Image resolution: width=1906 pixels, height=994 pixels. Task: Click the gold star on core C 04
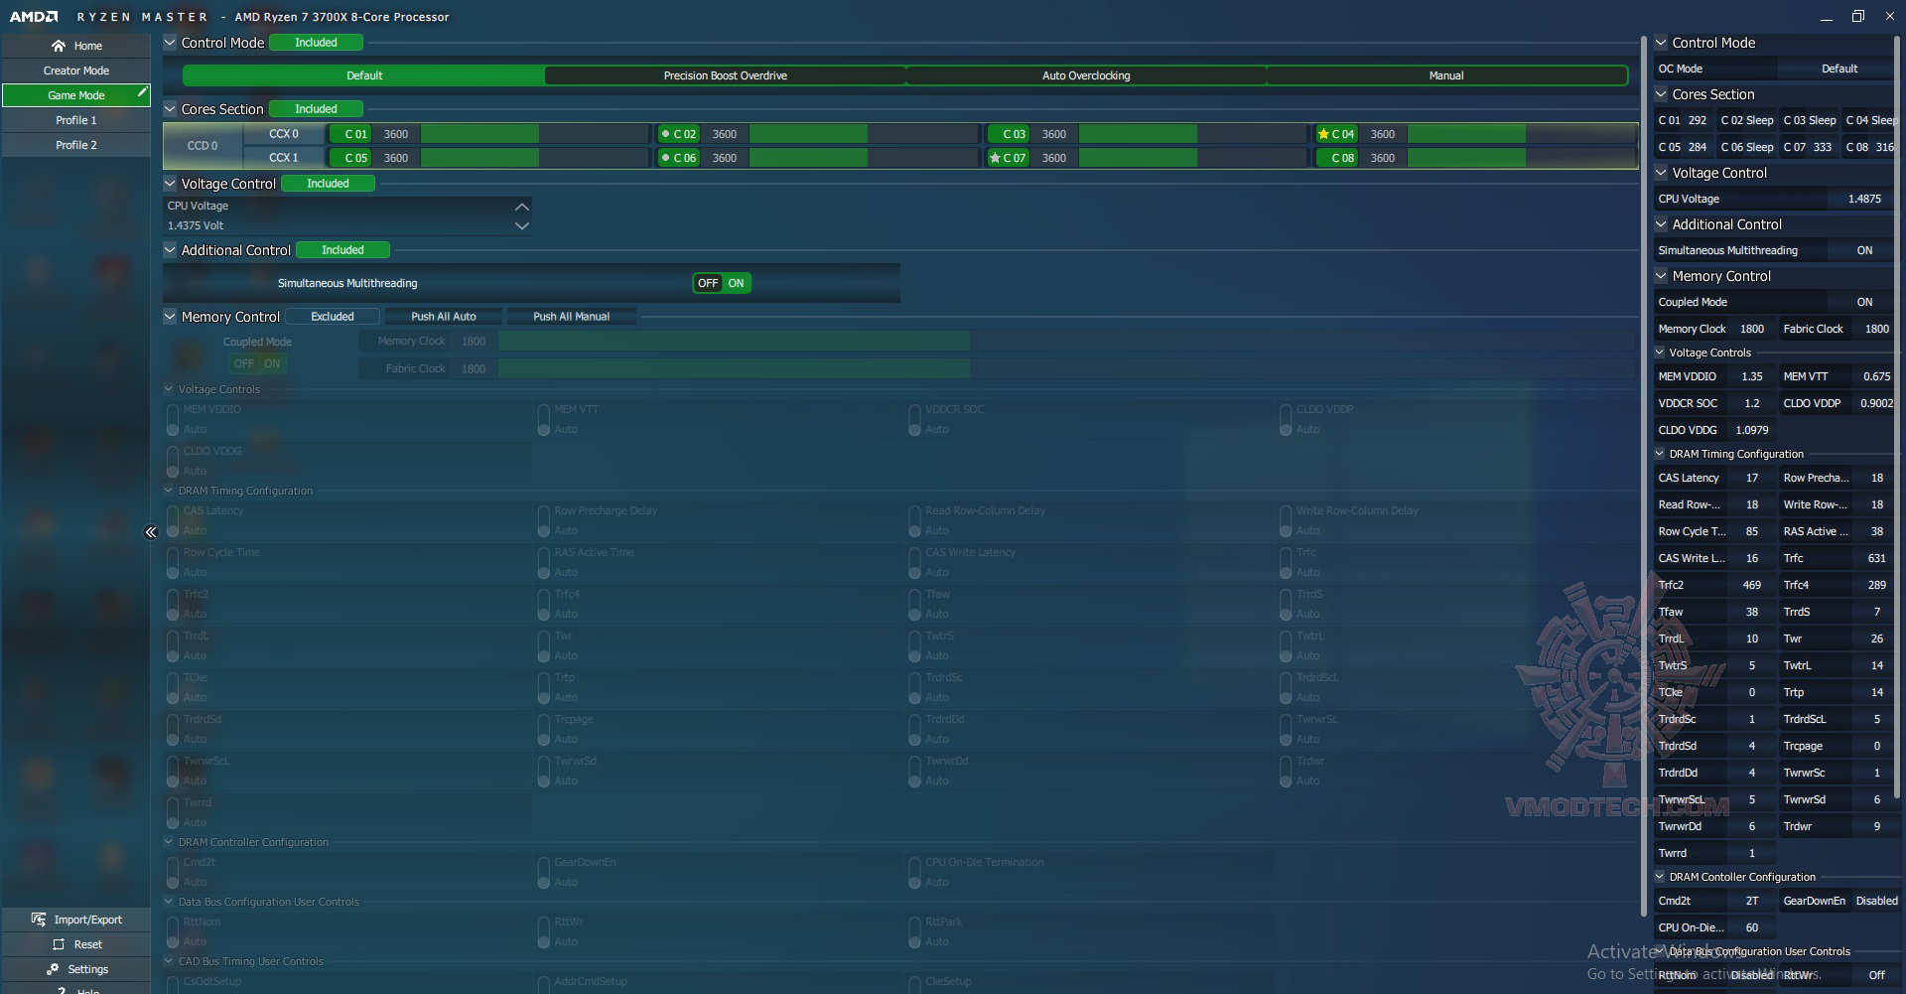point(1323,134)
